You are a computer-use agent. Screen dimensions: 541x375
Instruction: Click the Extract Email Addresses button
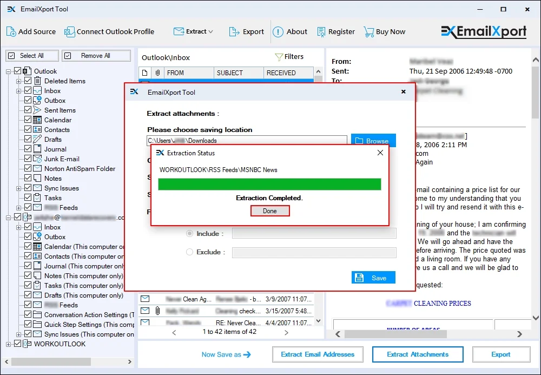click(318, 354)
